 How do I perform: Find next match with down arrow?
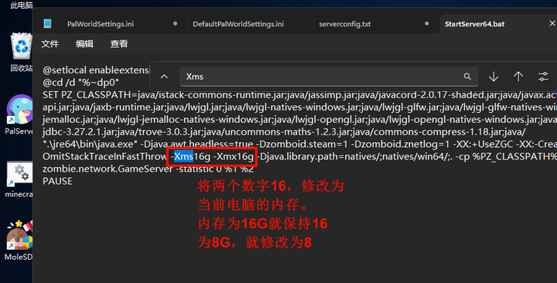click(494, 77)
